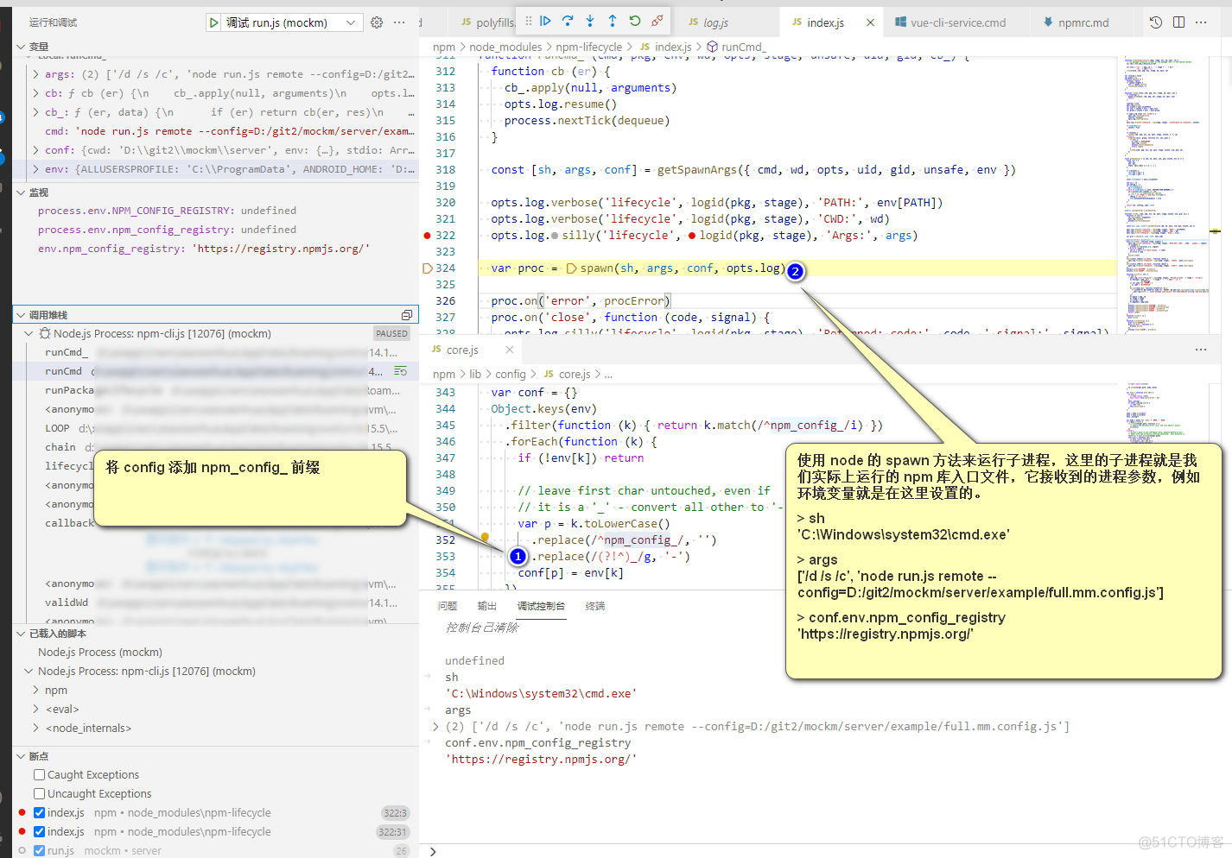Restart frame on the runCmd stack row
The height and width of the screenshot is (858, 1232).
pos(400,371)
